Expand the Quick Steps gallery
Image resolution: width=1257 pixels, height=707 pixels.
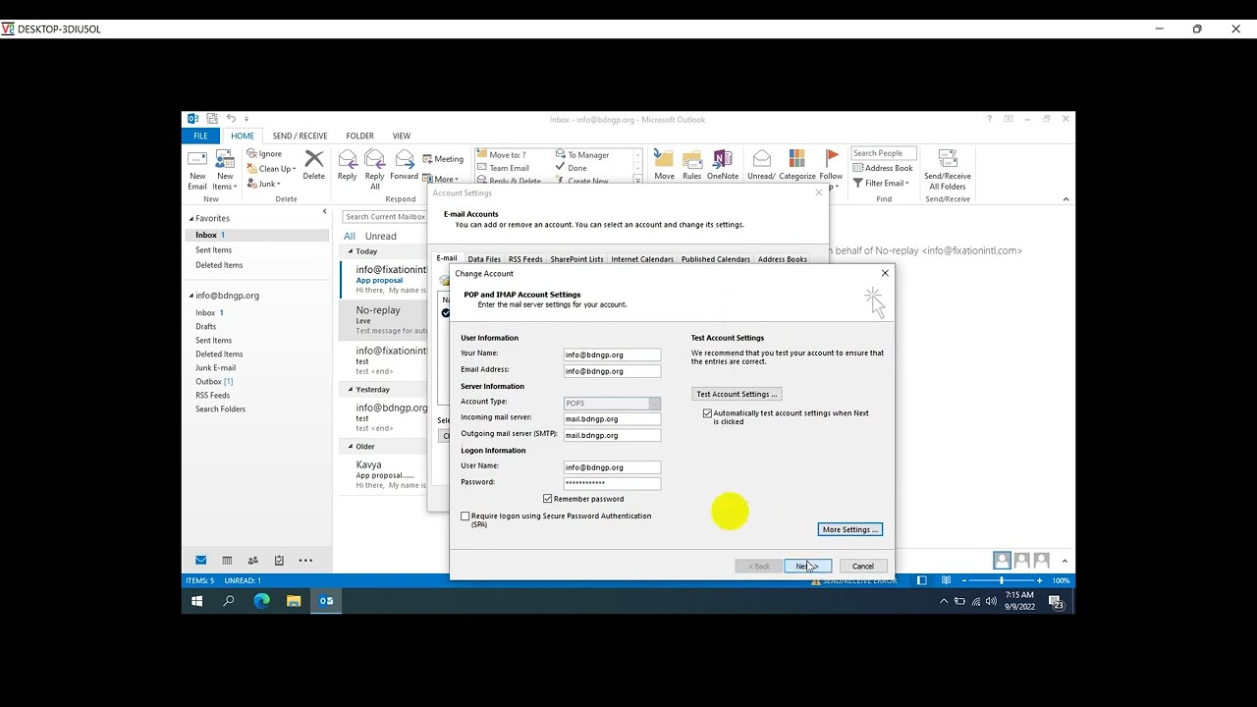click(638, 181)
